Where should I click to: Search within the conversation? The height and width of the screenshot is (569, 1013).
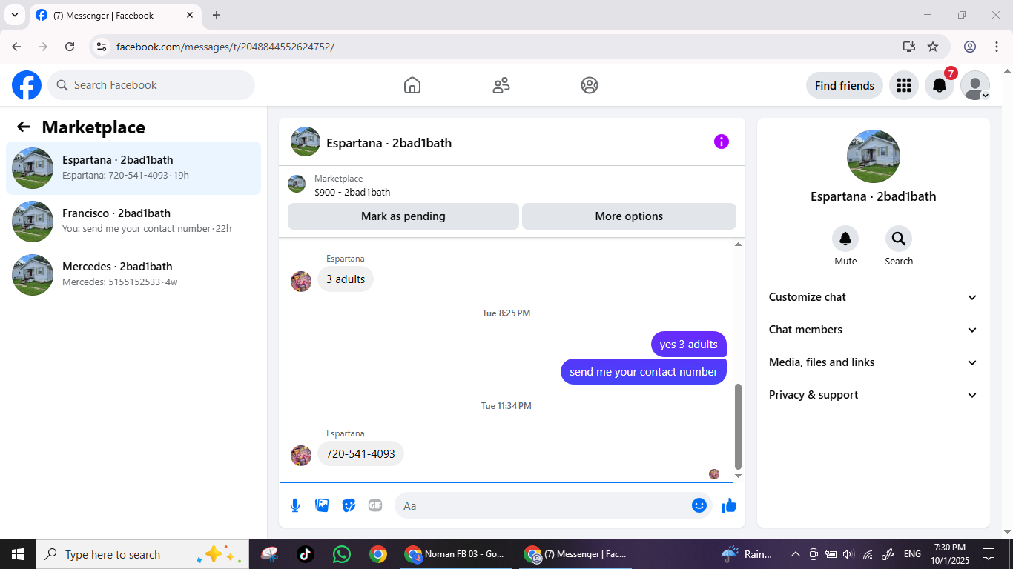click(899, 239)
